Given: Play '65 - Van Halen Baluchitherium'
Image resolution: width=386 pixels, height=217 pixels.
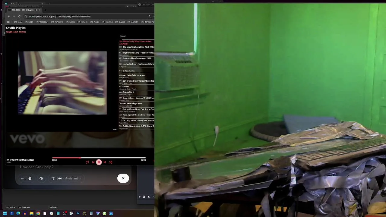Looking at the screenshot, I should [137, 76].
